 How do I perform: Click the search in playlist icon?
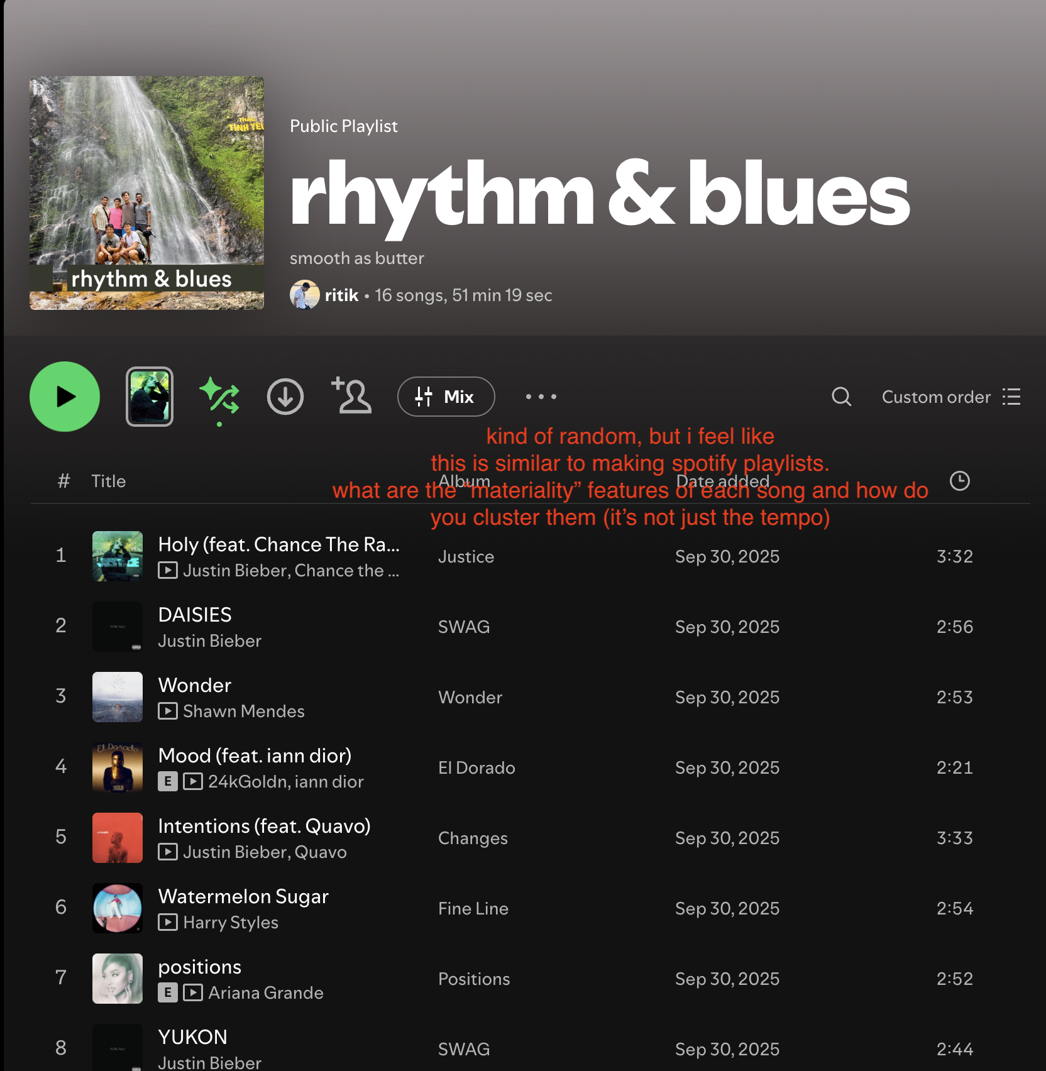click(x=841, y=397)
